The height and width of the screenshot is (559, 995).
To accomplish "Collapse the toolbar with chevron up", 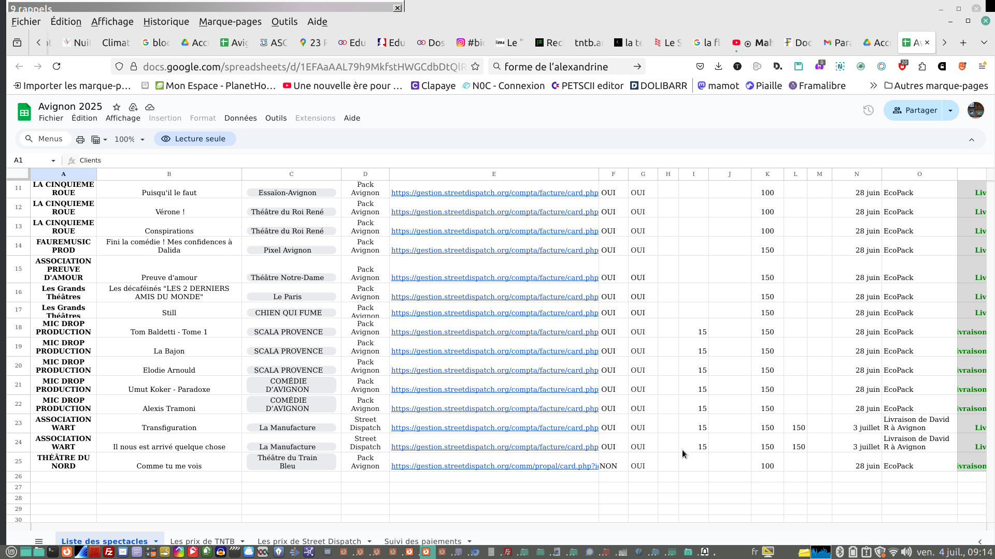I will (x=972, y=140).
